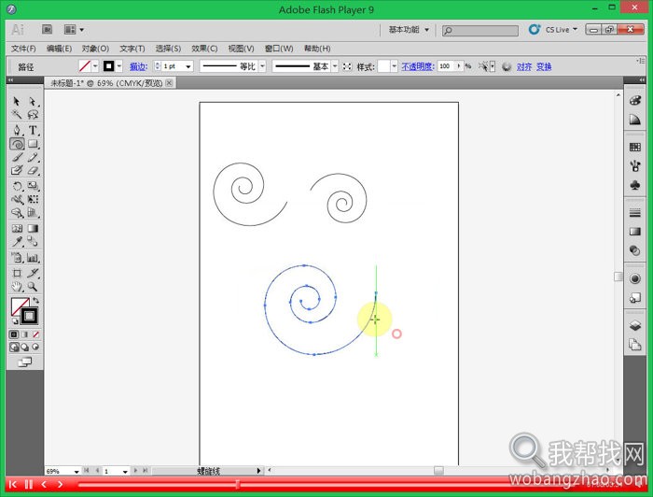Open the 效果(C) menu
Screen dimensions: 653x497
point(204,49)
